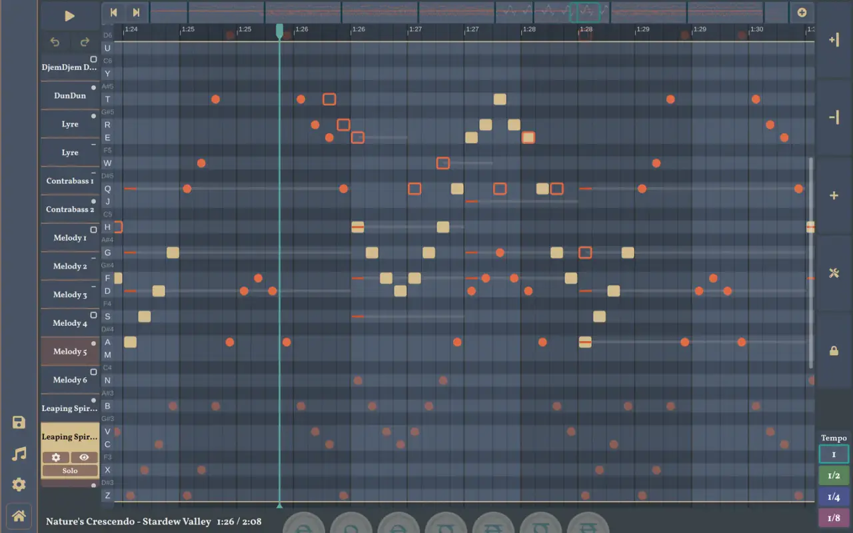Toggle visibility eye of selected layer

[x=84, y=458]
